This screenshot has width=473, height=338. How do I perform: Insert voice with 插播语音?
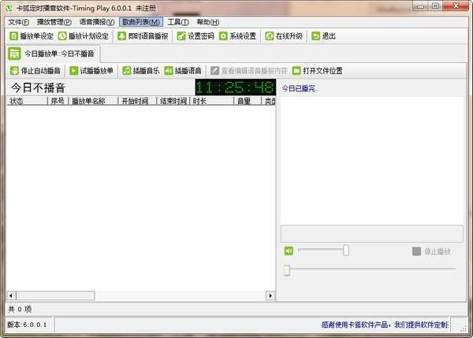tap(183, 71)
